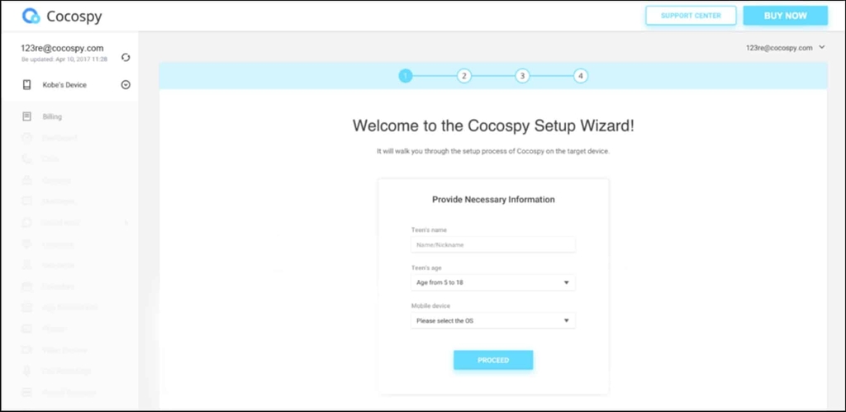The width and height of the screenshot is (846, 412).
Task: Select step 3 in the wizard progress bar
Action: (522, 76)
